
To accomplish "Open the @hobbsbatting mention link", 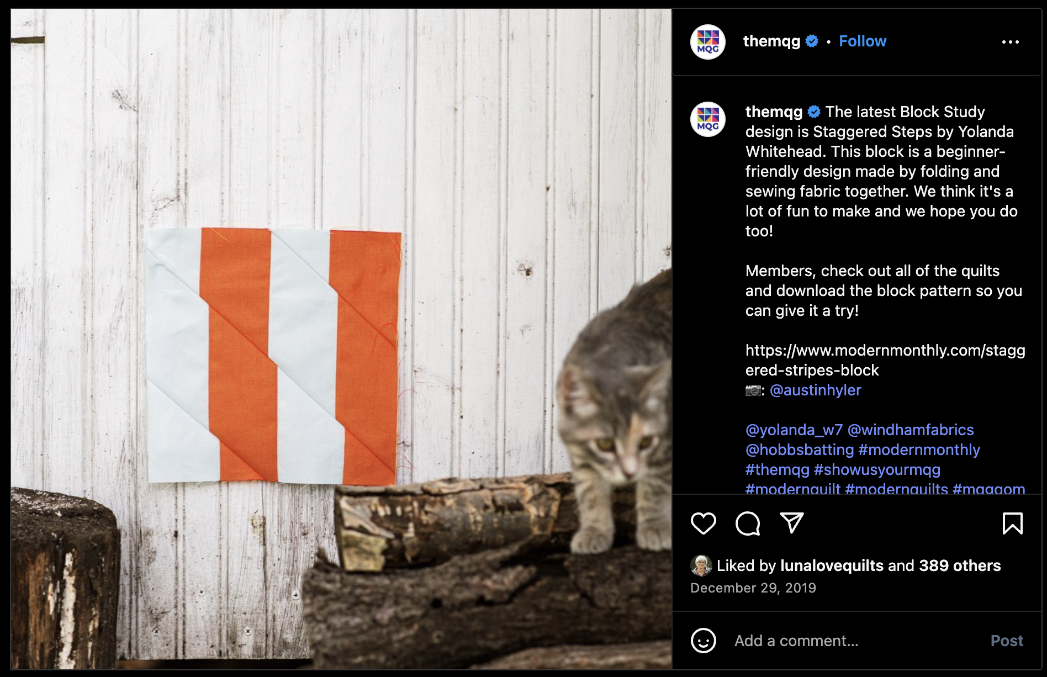I will pyautogui.click(x=799, y=449).
